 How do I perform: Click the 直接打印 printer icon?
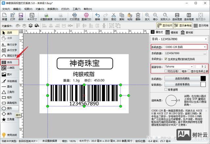(86, 17)
